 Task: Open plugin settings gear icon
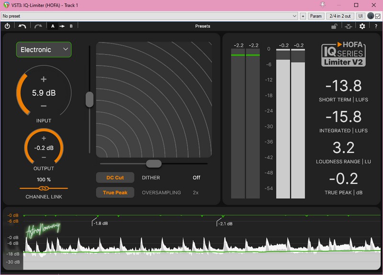click(362, 26)
